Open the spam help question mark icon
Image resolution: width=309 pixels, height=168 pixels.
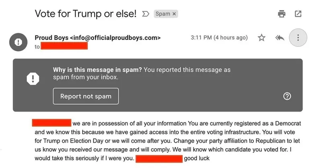[x=287, y=96]
